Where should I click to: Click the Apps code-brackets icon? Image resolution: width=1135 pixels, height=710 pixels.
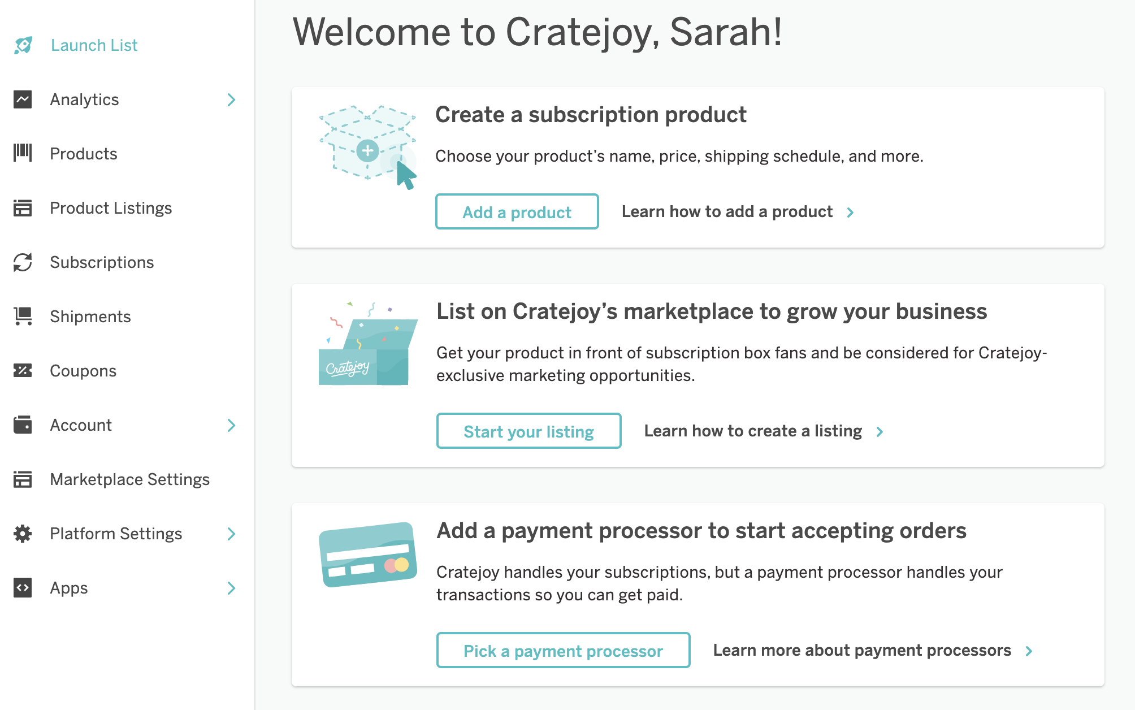point(23,588)
